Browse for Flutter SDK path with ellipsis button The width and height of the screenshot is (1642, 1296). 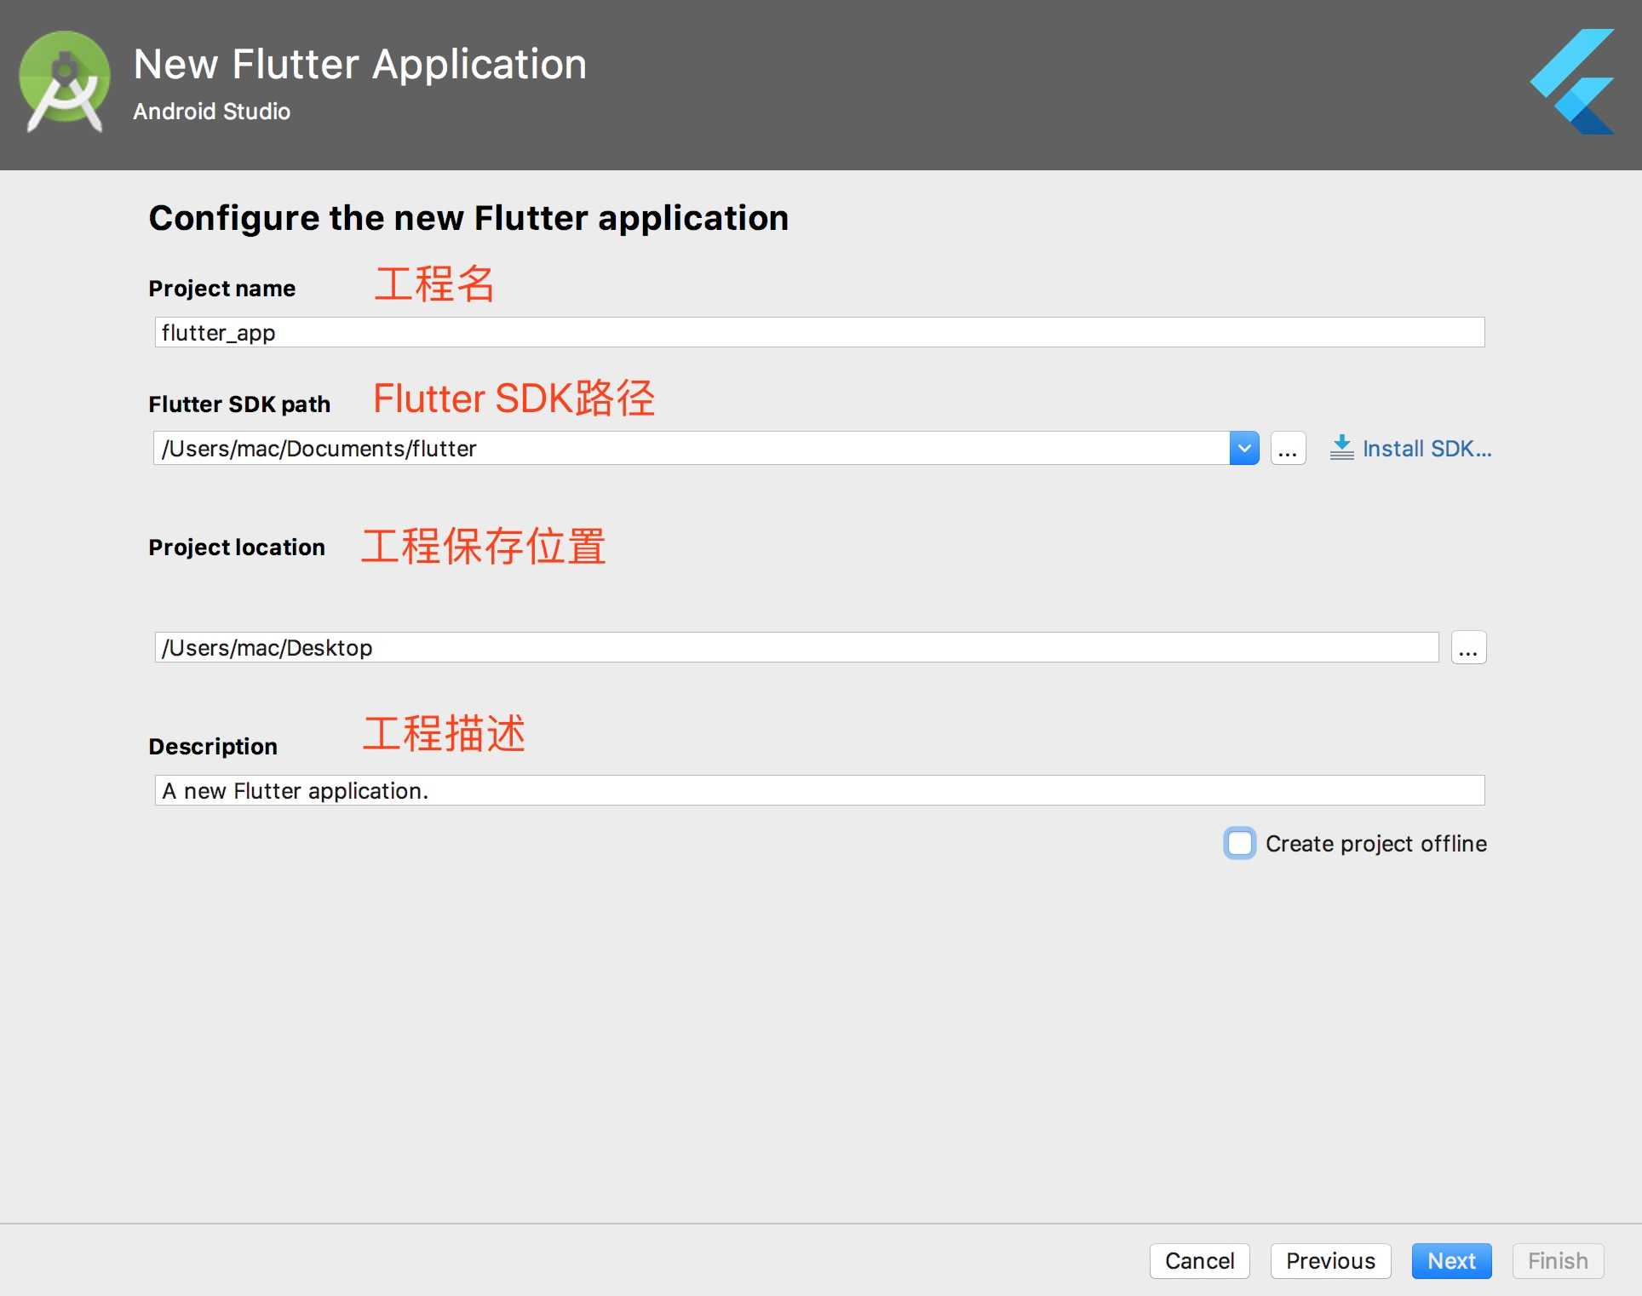(1288, 448)
